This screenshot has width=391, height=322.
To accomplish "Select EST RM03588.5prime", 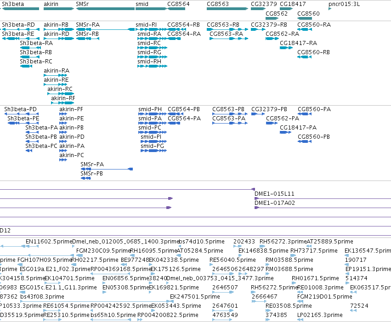I will [289, 260].
